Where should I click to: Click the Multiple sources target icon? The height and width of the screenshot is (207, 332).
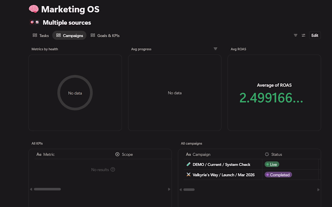(x=32, y=22)
